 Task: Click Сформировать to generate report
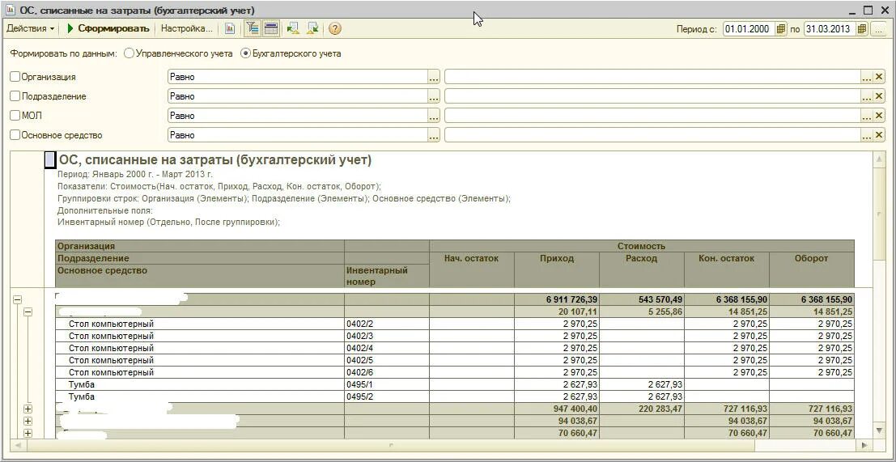[108, 28]
